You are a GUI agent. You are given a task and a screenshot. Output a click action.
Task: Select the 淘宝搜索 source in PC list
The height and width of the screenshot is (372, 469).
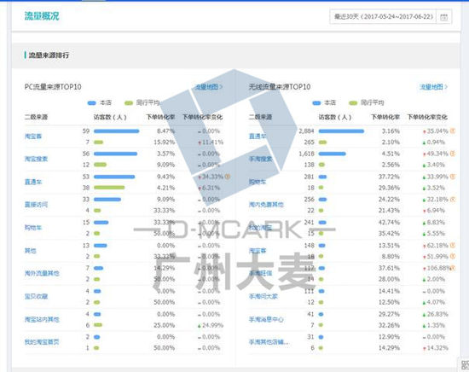(36, 159)
